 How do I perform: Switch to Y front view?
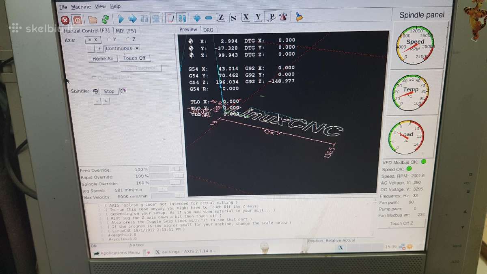tap(258, 17)
